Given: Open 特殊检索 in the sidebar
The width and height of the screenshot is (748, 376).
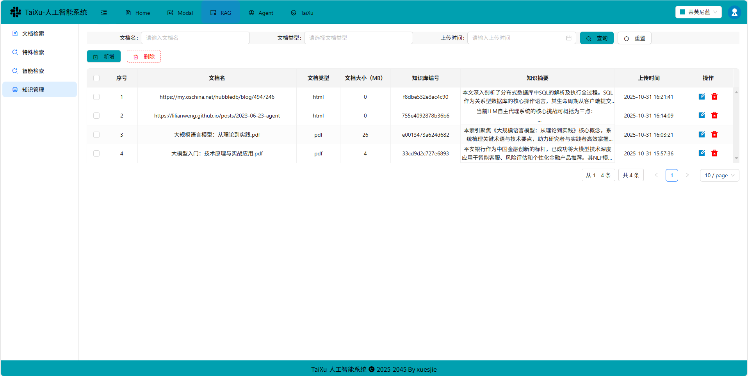Looking at the screenshot, I should [x=39, y=52].
